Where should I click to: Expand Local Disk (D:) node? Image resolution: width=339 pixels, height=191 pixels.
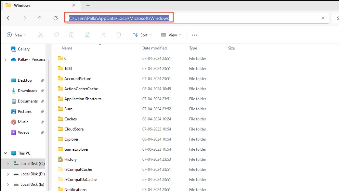pos(8,174)
